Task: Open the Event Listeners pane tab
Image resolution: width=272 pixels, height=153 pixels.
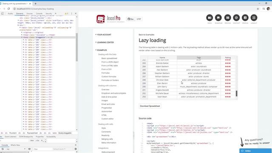Action: tap(10, 137)
